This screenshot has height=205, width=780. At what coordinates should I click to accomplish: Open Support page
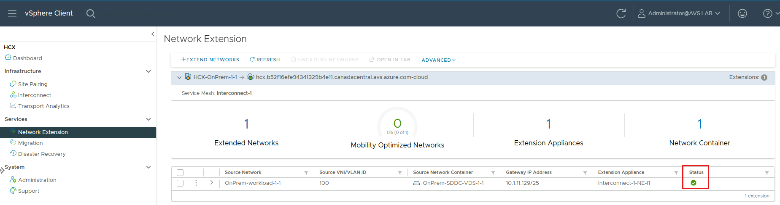pos(29,191)
